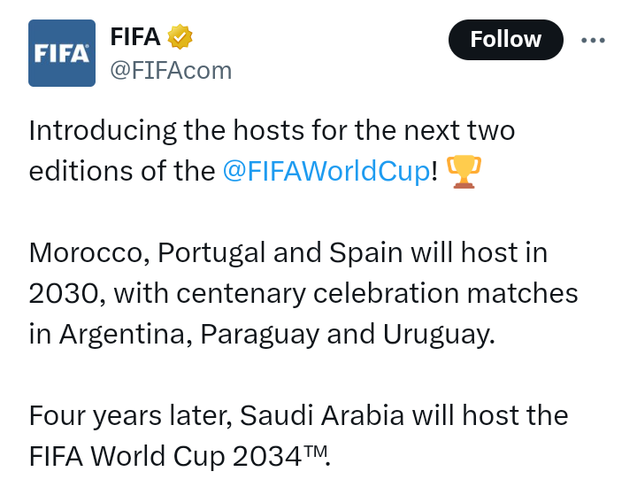Click the gold verified badge
637x487 pixels.
(x=180, y=37)
